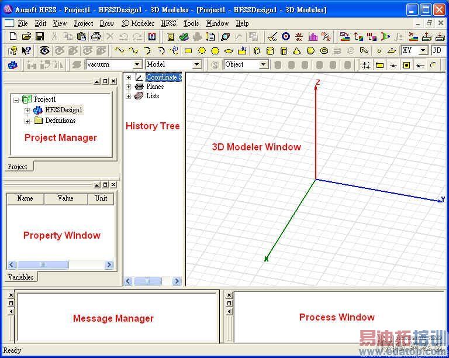
Task: Select the Draw Cone tool
Action: 297,51
